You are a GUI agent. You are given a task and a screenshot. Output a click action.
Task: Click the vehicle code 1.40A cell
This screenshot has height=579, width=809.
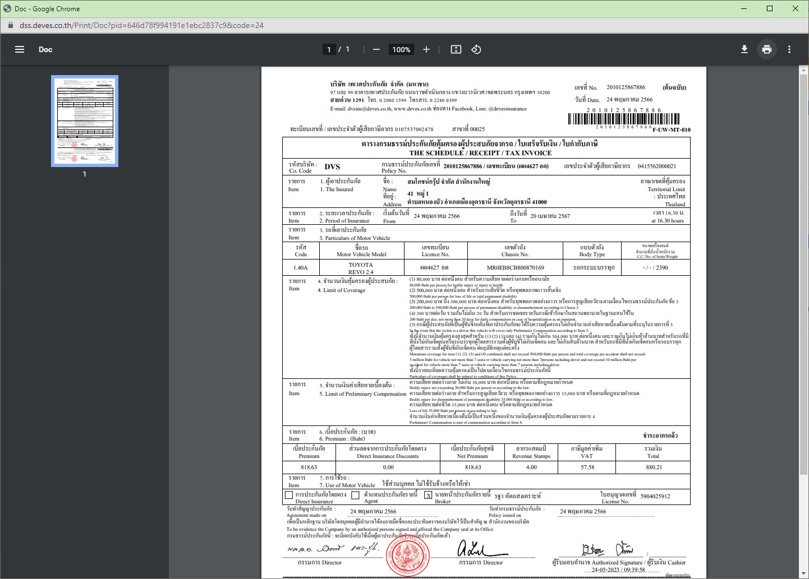[x=301, y=267]
